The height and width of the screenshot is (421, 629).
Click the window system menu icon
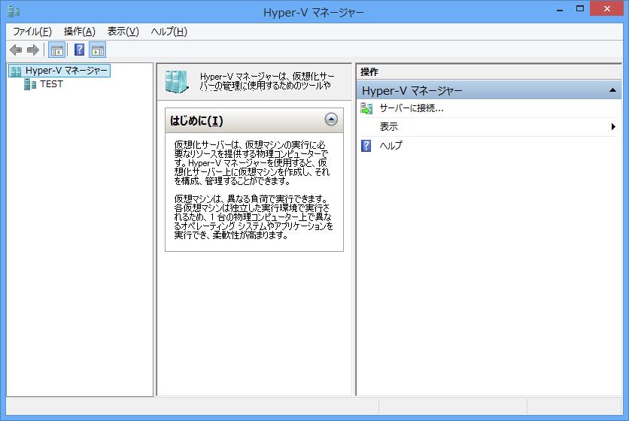(14, 11)
